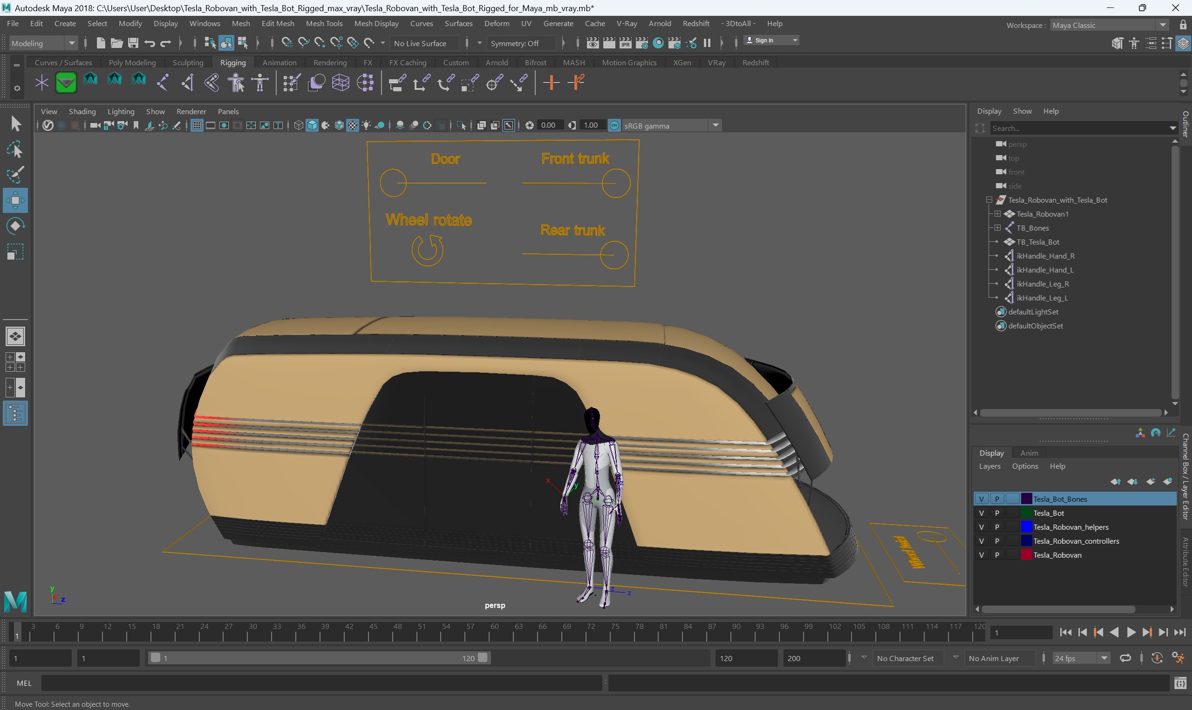Screen dimensions: 1192x710
Task: Toggle playback P of Tesla_Robovan layer
Action: pyautogui.click(x=997, y=555)
